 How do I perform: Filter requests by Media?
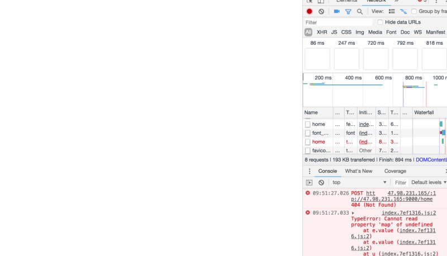(375, 32)
